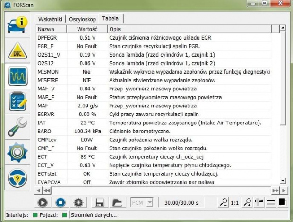Screen dimensions: 293x222
Task: Toggle the ruler scale icon
Action: click(259, 202)
